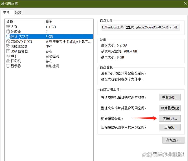Click the disk file path field
The height and width of the screenshot is (161, 188).
(141, 28)
